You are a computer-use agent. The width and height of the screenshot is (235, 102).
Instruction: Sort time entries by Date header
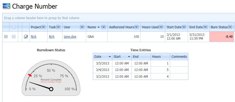point(103,56)
